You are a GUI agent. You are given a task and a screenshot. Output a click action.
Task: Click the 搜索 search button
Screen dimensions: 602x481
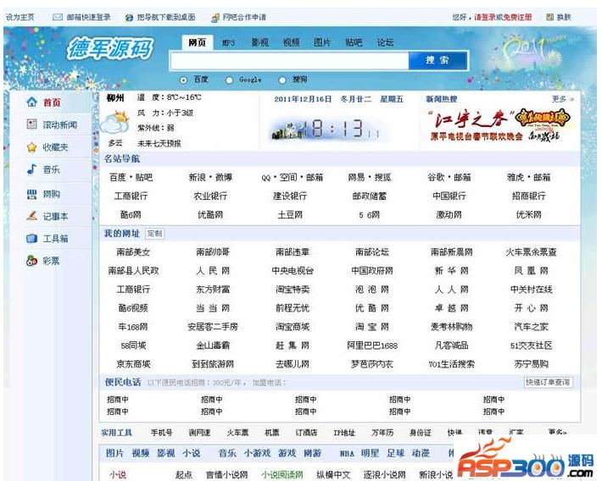(438, 60)
